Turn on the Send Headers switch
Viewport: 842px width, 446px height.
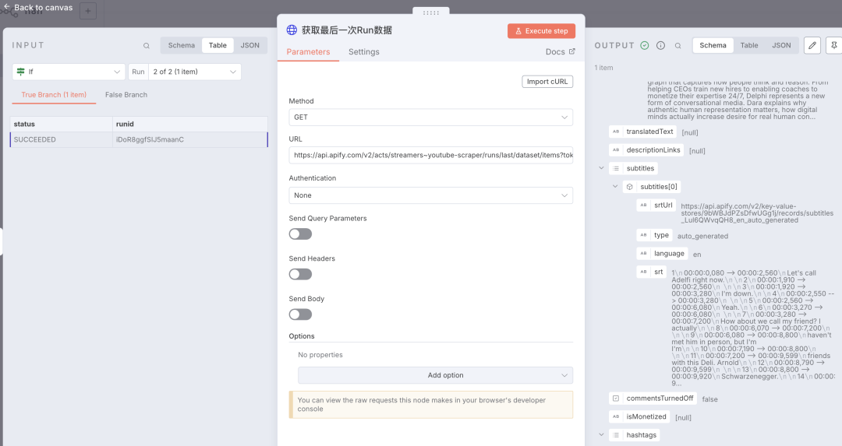(300, 274)
